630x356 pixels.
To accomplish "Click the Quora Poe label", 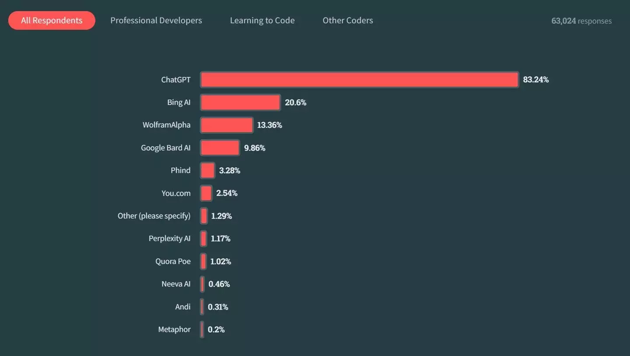I will pos(173,262).
